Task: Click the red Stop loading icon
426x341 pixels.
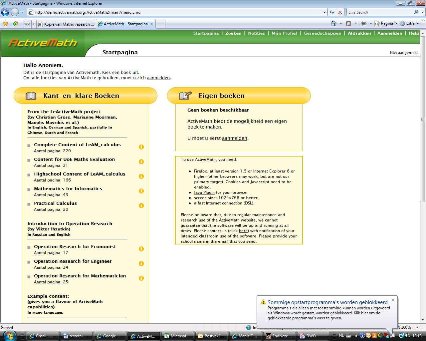Action: 340,12
